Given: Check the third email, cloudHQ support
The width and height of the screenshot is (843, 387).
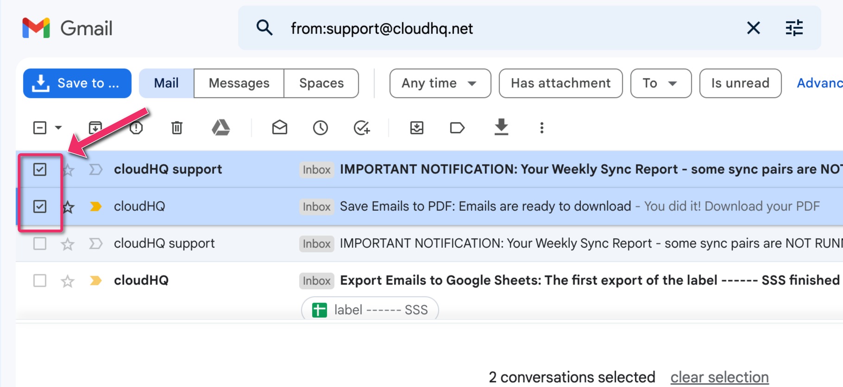Looking at the screenshot, I should click(x=40, y=243).
